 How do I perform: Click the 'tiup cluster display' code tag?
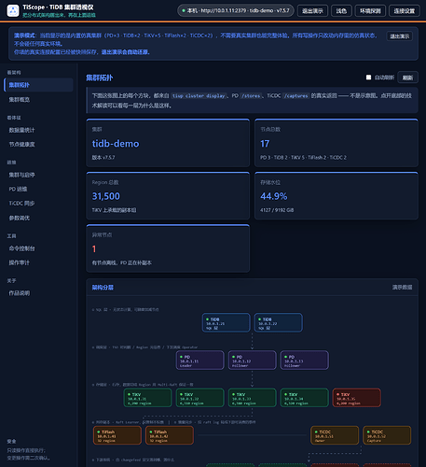coord(199,96)
